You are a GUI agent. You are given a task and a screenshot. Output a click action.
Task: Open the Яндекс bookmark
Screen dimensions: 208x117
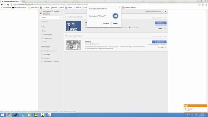point(46,7)
